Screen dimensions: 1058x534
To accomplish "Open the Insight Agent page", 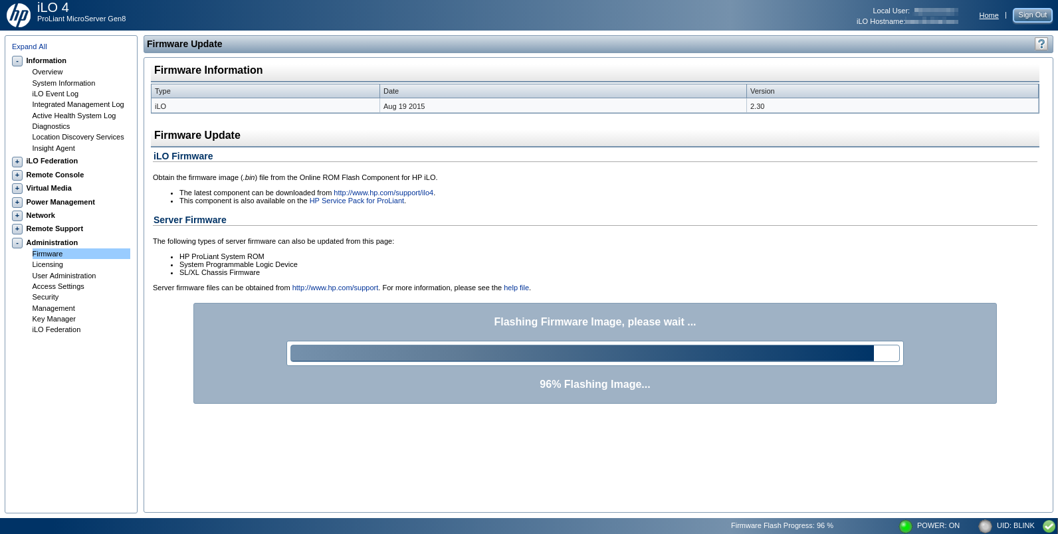I will [x=53, y=148].
